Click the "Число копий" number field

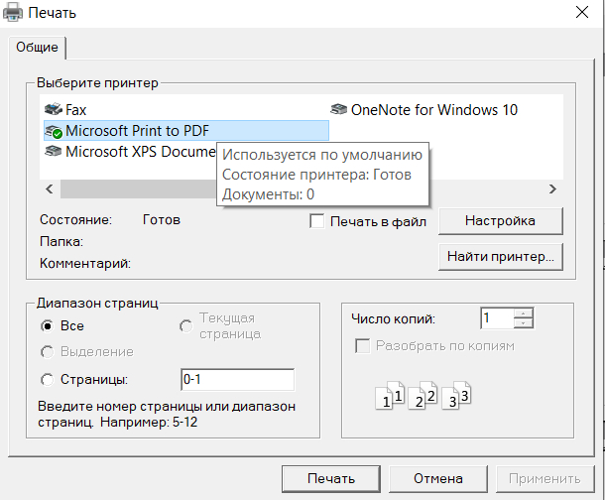pyautogui.click(x=496, y=318)
